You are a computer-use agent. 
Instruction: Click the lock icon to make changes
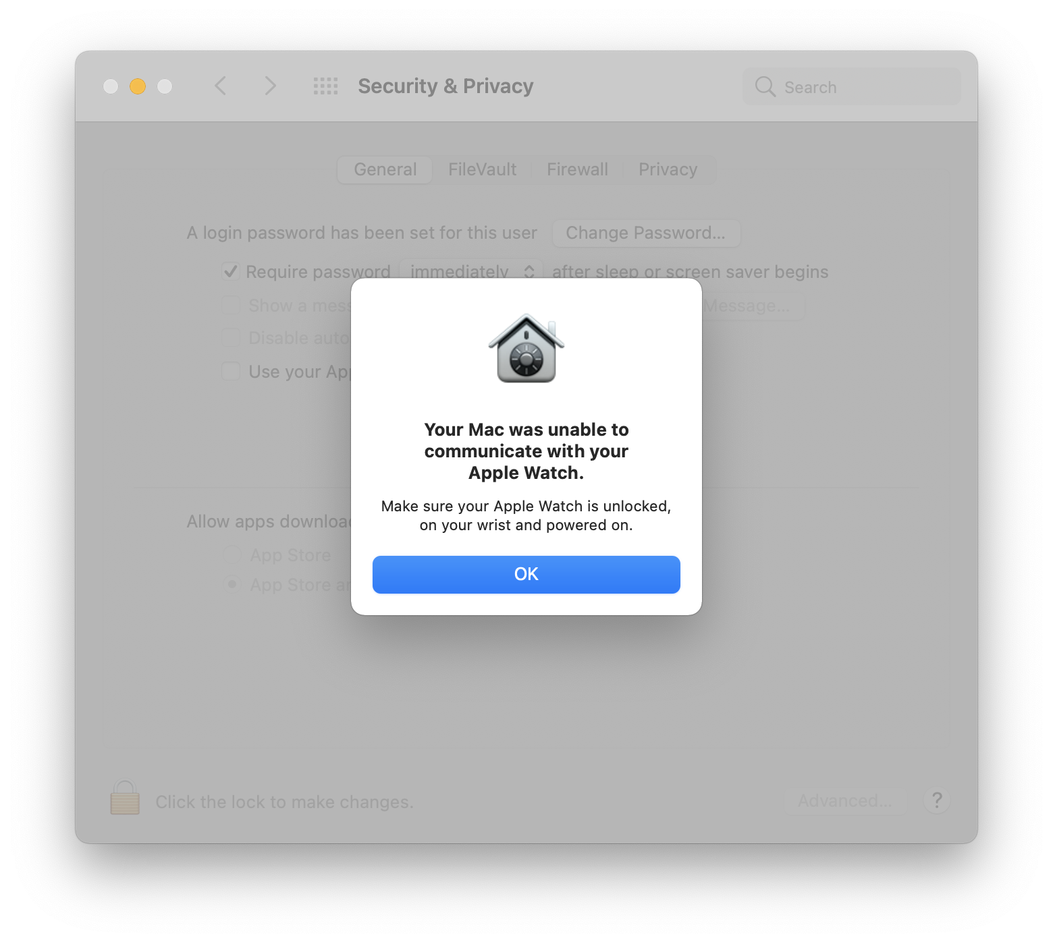pyautogui.click(x=125, y=798)
